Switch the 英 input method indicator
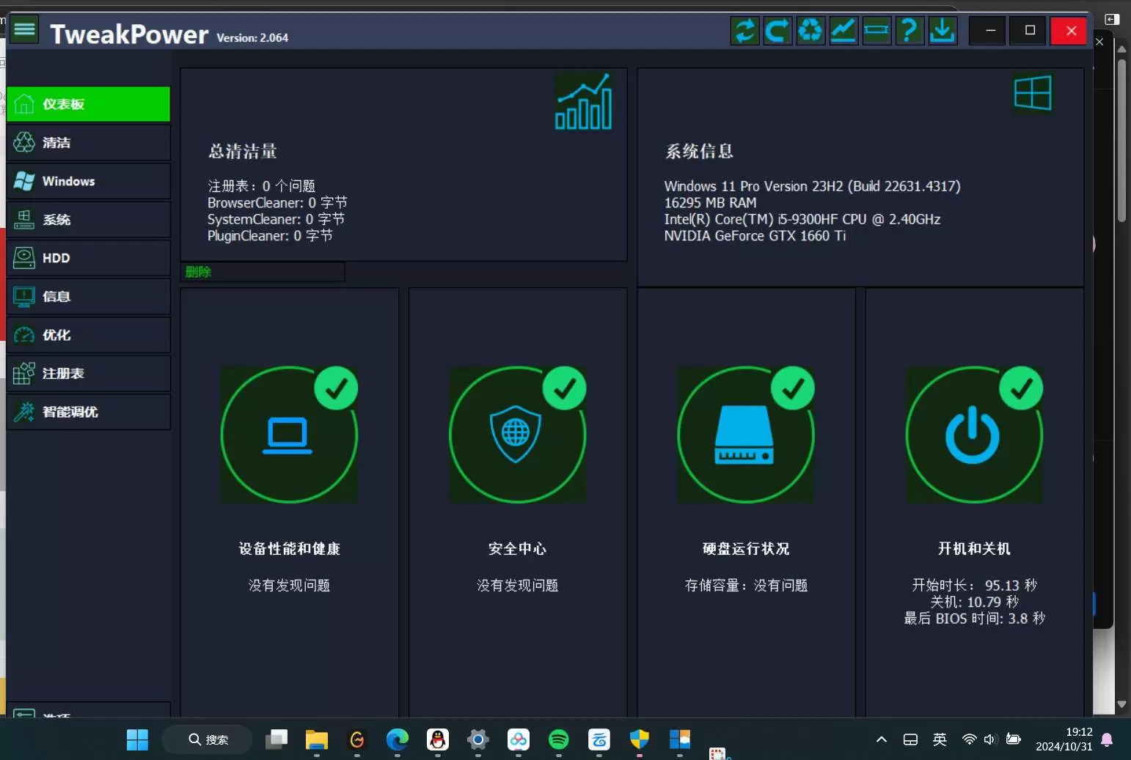 tap(940, 739)
